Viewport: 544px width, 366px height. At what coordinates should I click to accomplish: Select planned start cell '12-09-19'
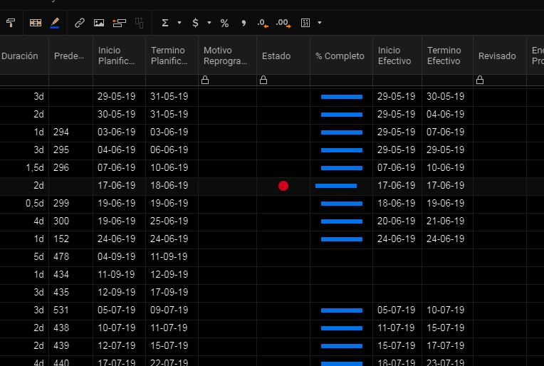120,293
